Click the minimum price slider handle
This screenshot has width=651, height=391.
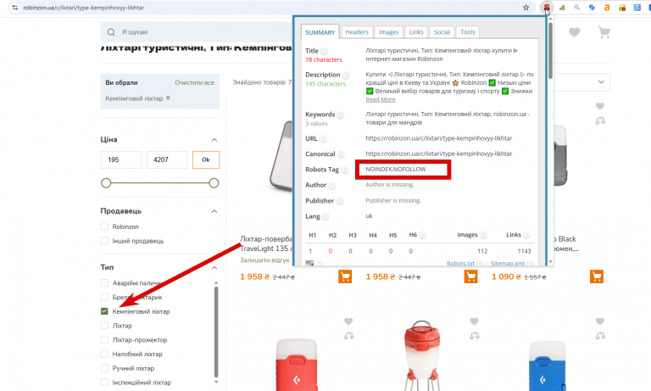(106, 183)
